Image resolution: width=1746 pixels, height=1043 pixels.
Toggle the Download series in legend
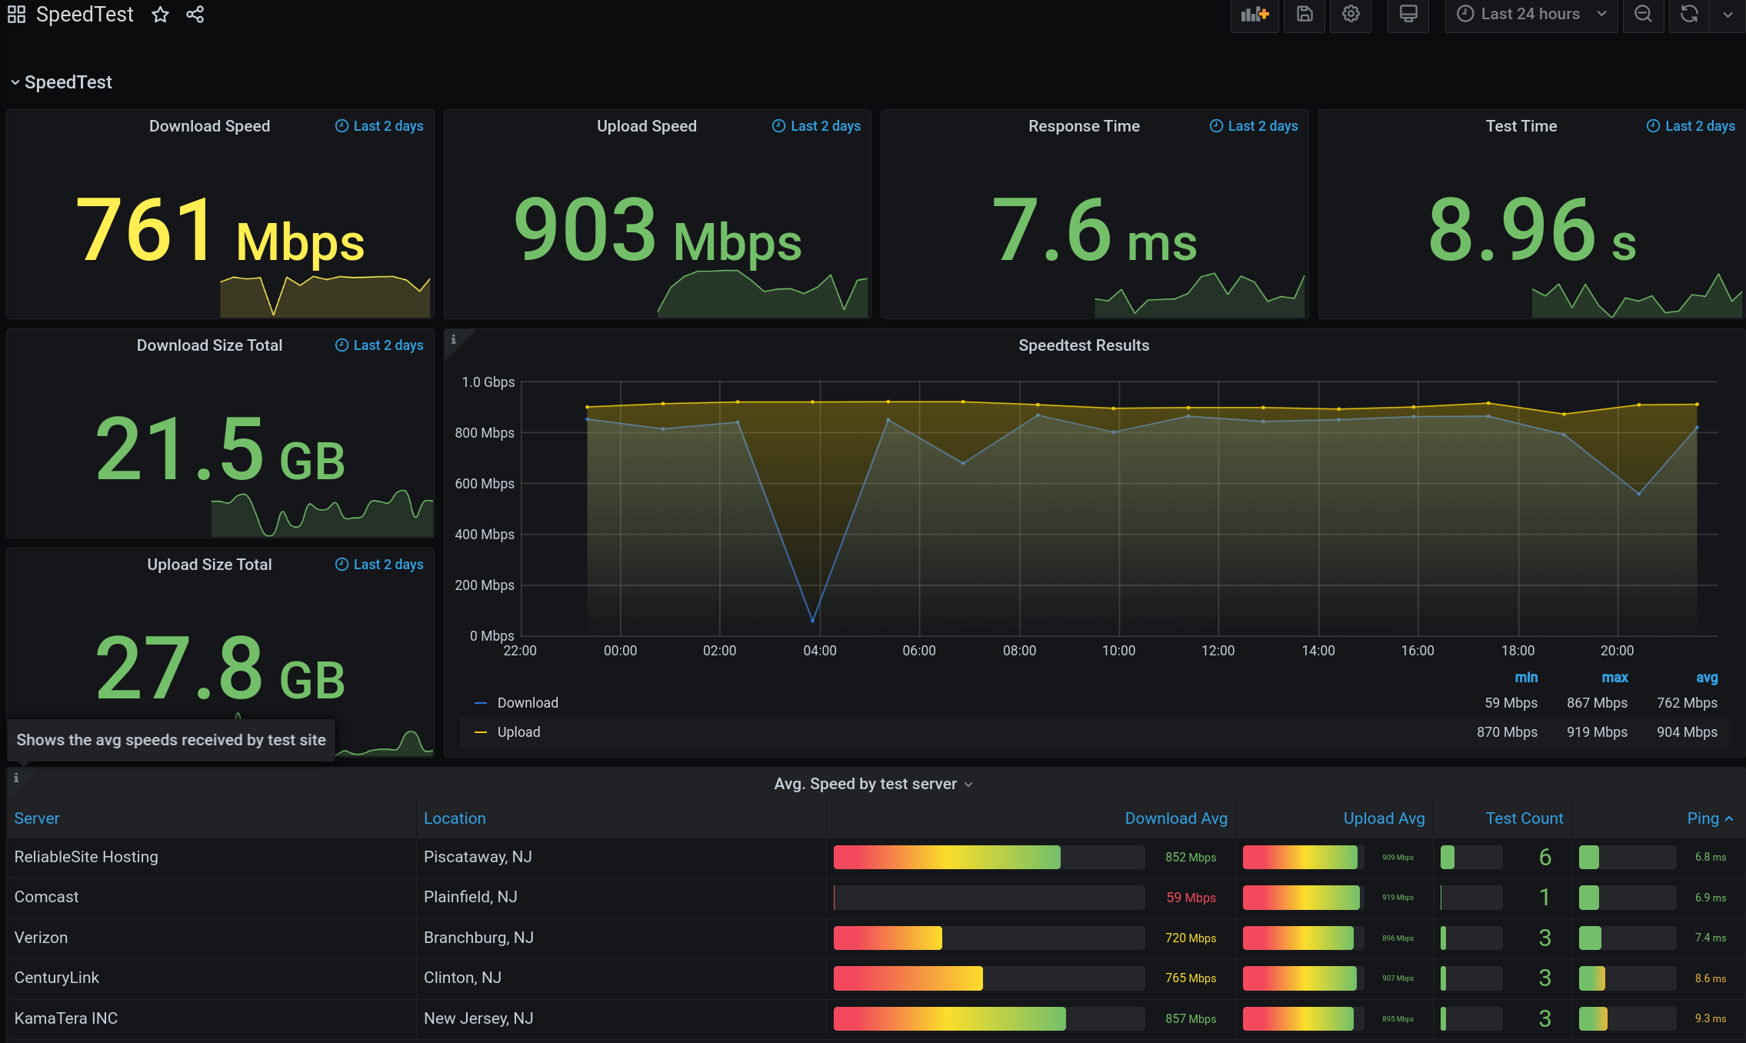point(527,703)
